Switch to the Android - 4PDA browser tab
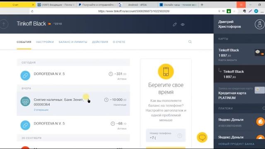Image resolution: width=265 pixels, height=149 pixels. pos(137,5)
